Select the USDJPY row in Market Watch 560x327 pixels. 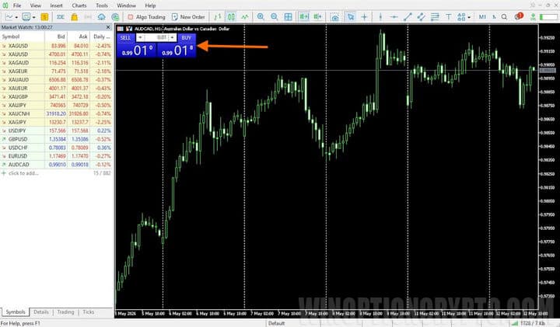click(x=57, y=130)
